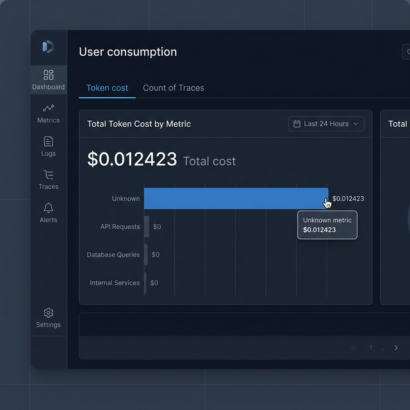Click the partially visible Total card title
This screenshot has height=410, width=410.
coord(398,124)
